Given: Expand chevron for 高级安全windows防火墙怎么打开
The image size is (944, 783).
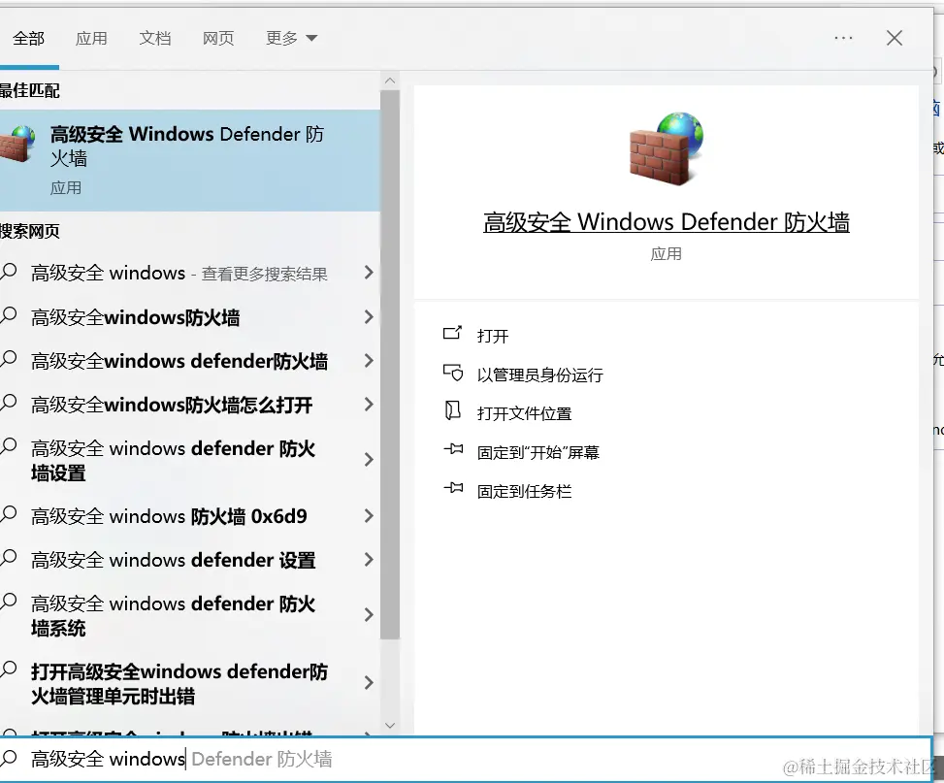Looking at the screenshot, I should tap(369, 405).
